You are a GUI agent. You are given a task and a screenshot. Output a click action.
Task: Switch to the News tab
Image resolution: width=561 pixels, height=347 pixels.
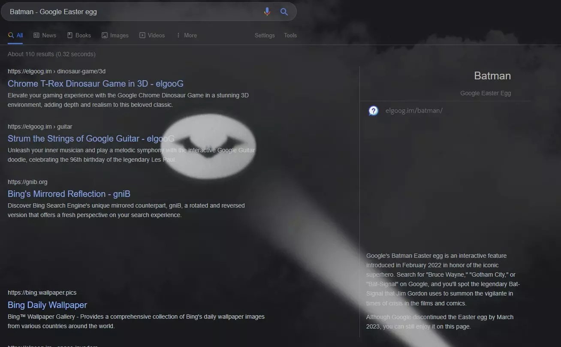pyautogui.click(x=45, y=35)
